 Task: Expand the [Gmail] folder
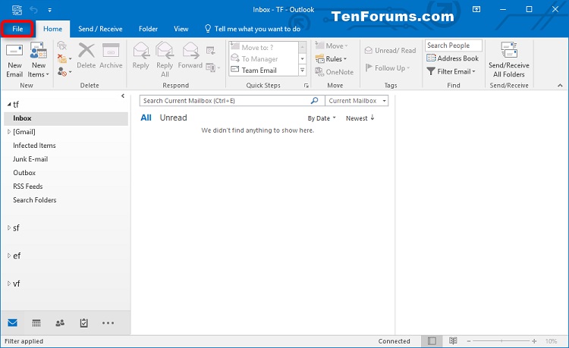click(9, 132)
